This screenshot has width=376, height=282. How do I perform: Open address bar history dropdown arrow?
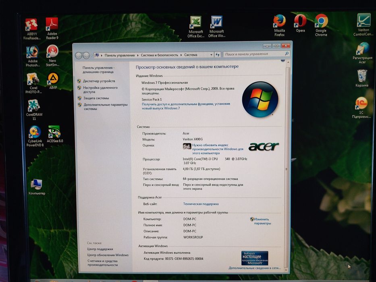(x=211, y=55)
